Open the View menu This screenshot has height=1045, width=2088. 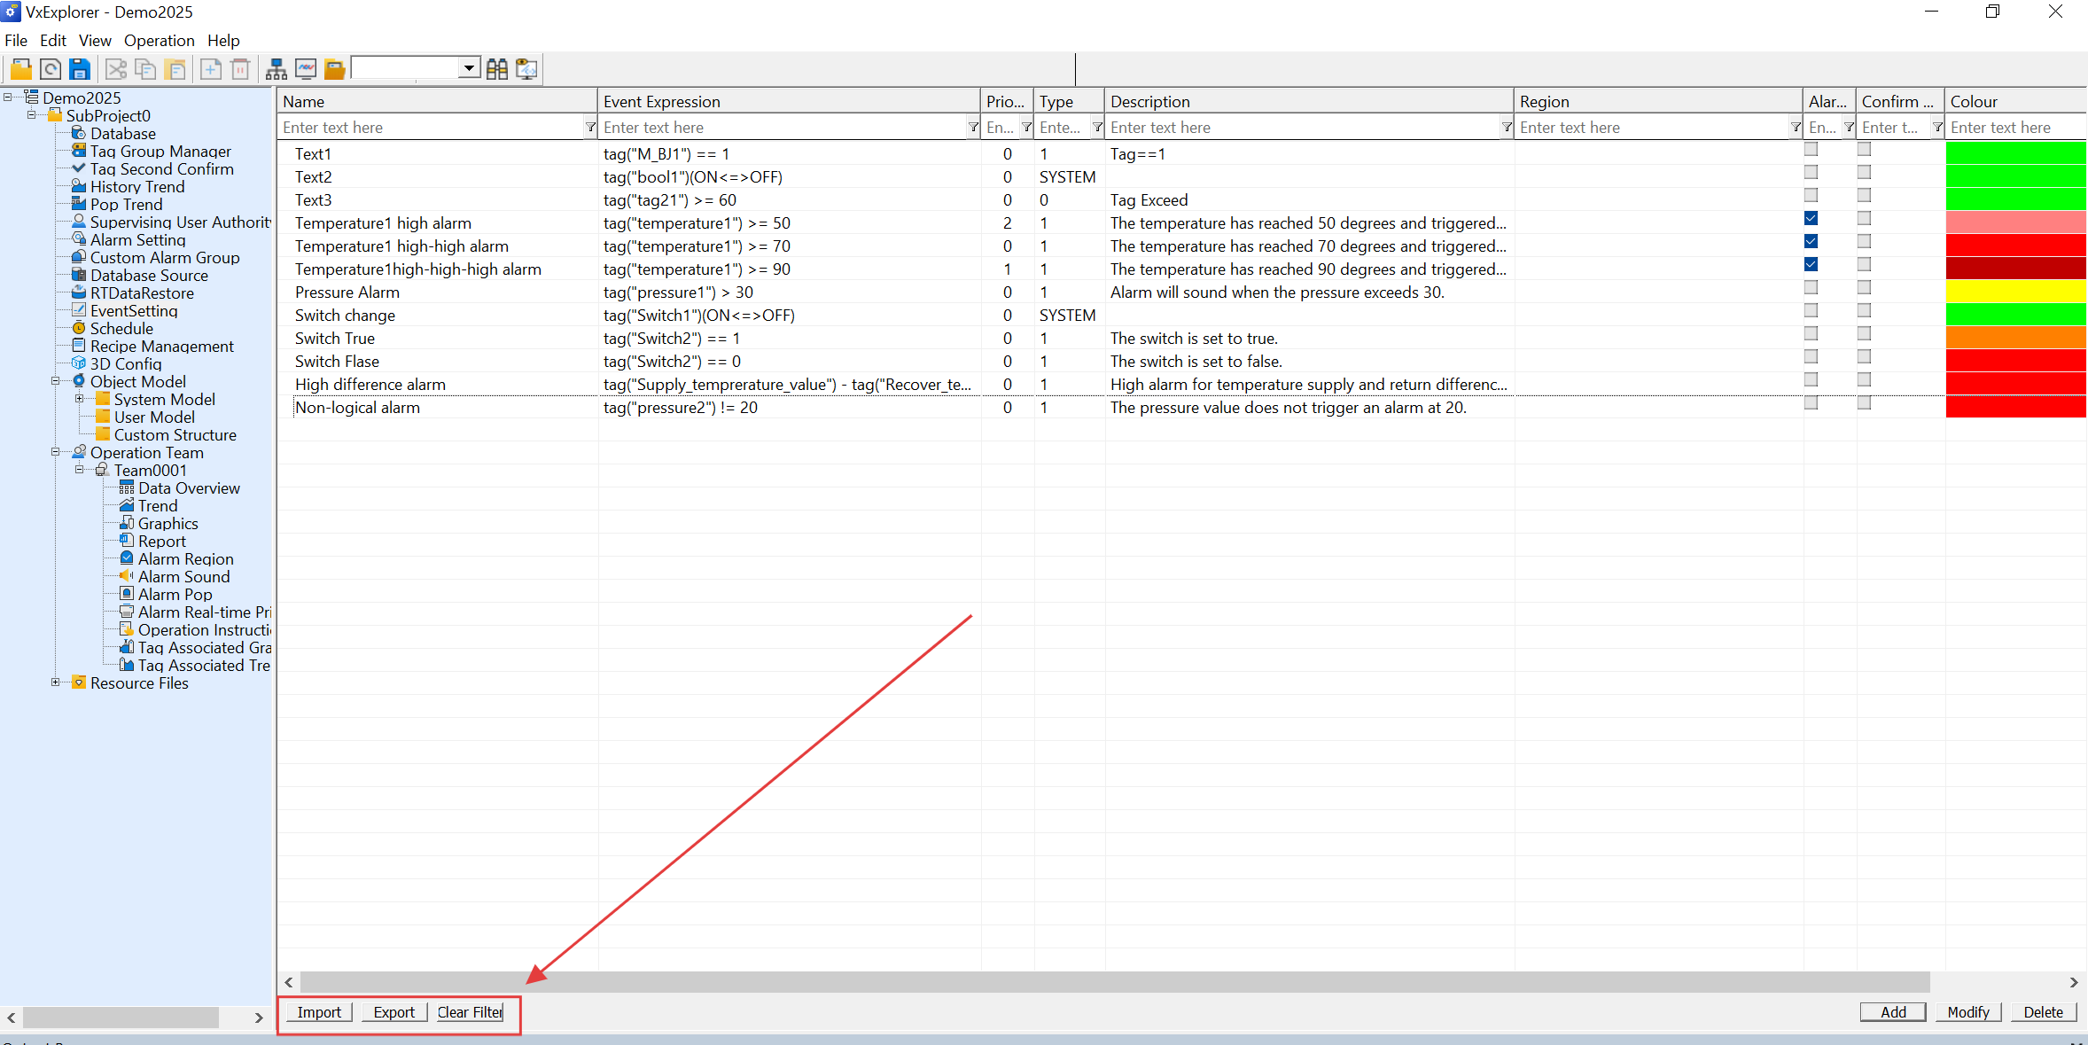click(95, 41)
